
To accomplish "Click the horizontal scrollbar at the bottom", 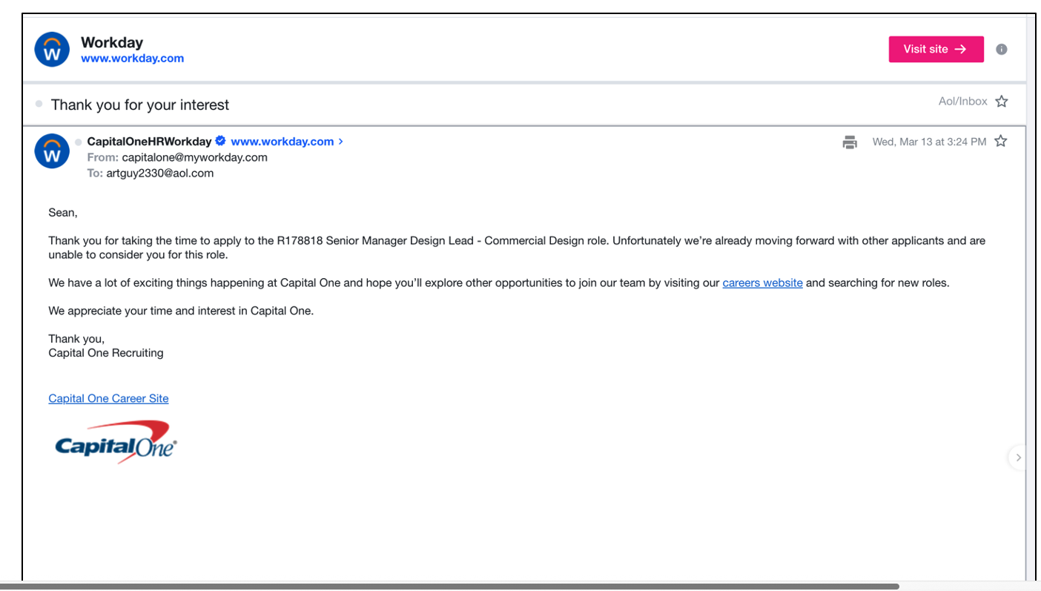I will [x=449, y=587].
